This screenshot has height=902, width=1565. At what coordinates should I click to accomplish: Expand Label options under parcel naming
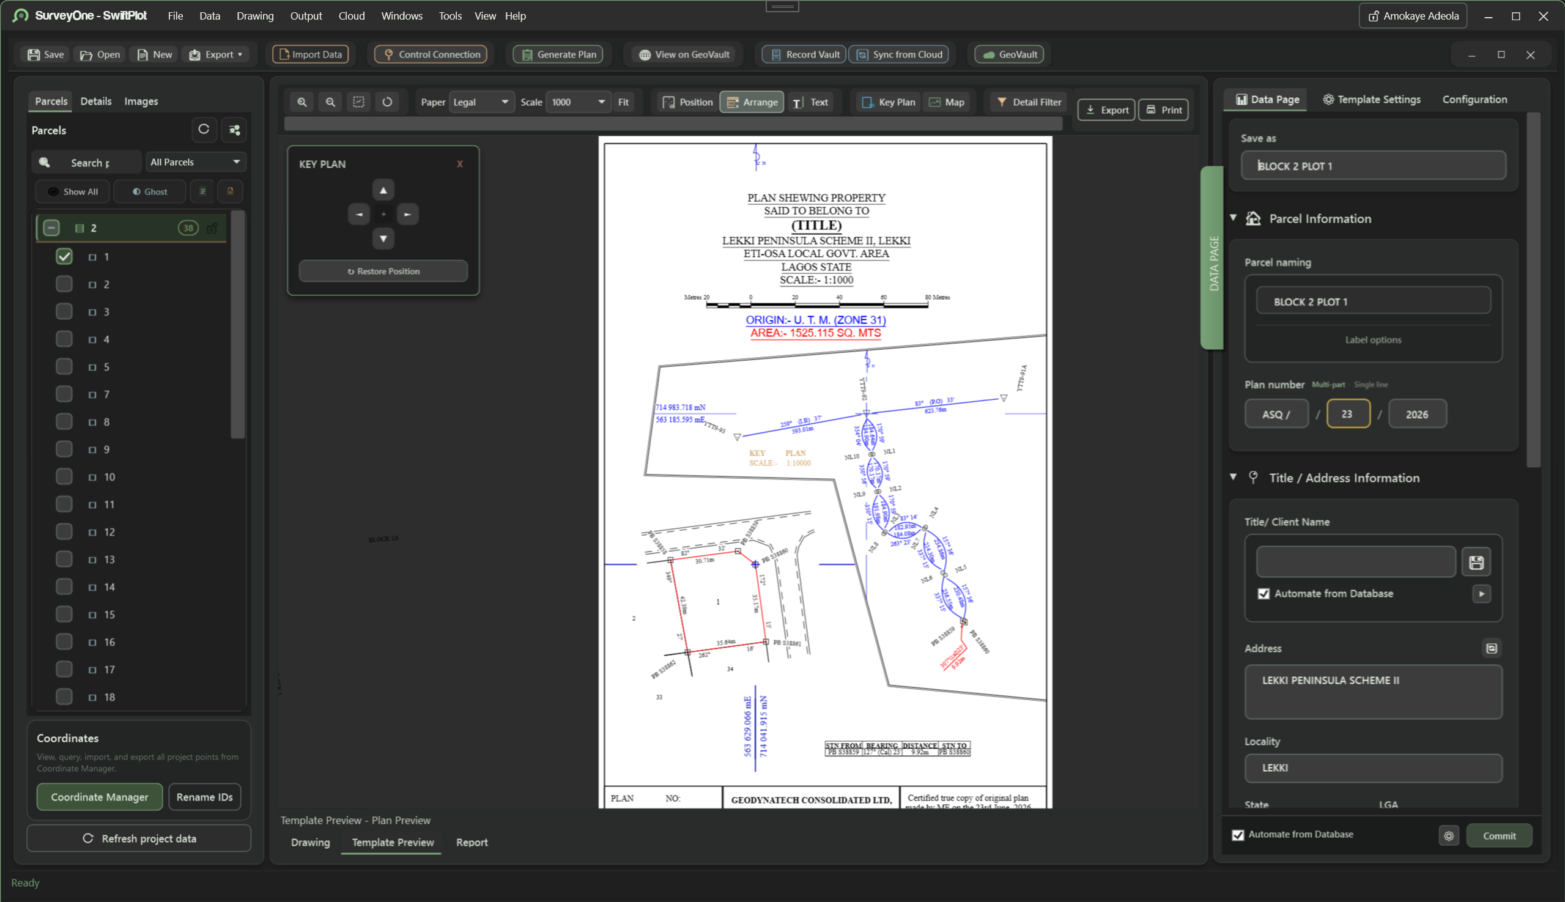coord(1373,340)
